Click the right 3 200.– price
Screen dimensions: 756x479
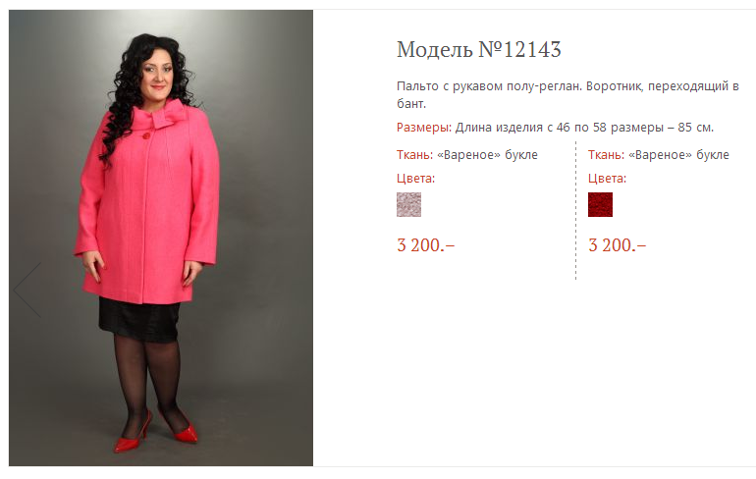(618, 245)
